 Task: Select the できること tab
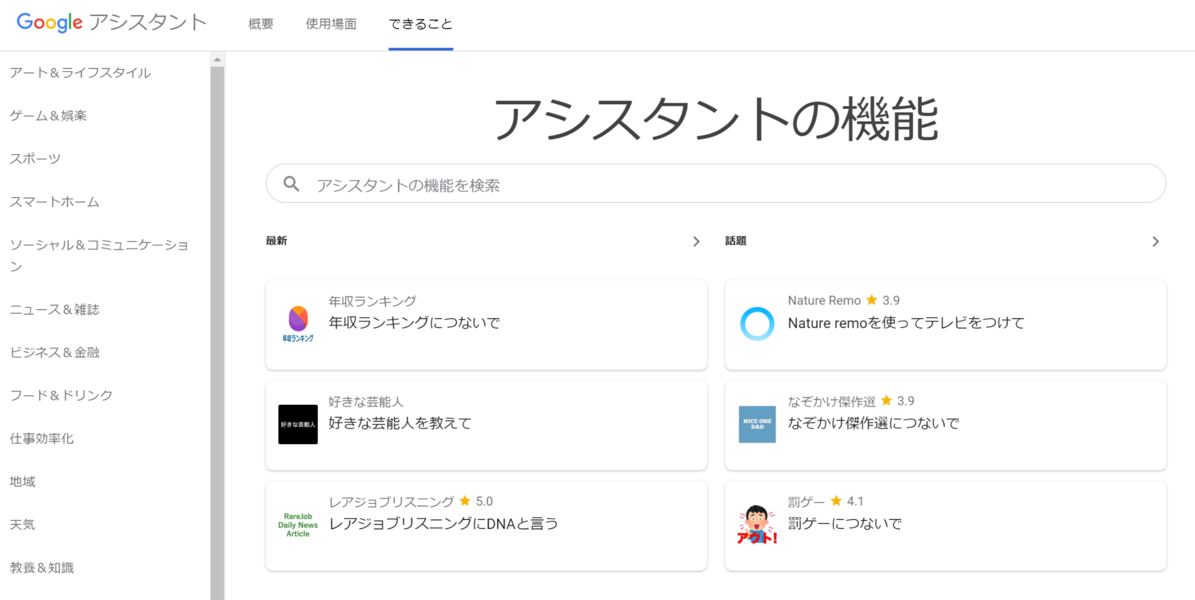tap(420, 24)
